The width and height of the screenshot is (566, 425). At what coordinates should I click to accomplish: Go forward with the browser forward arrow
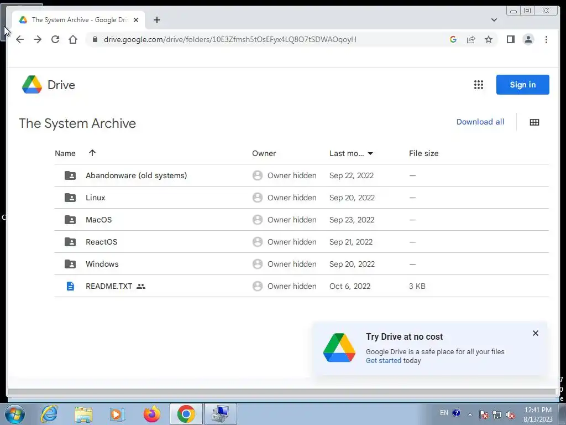click(38, 39)
